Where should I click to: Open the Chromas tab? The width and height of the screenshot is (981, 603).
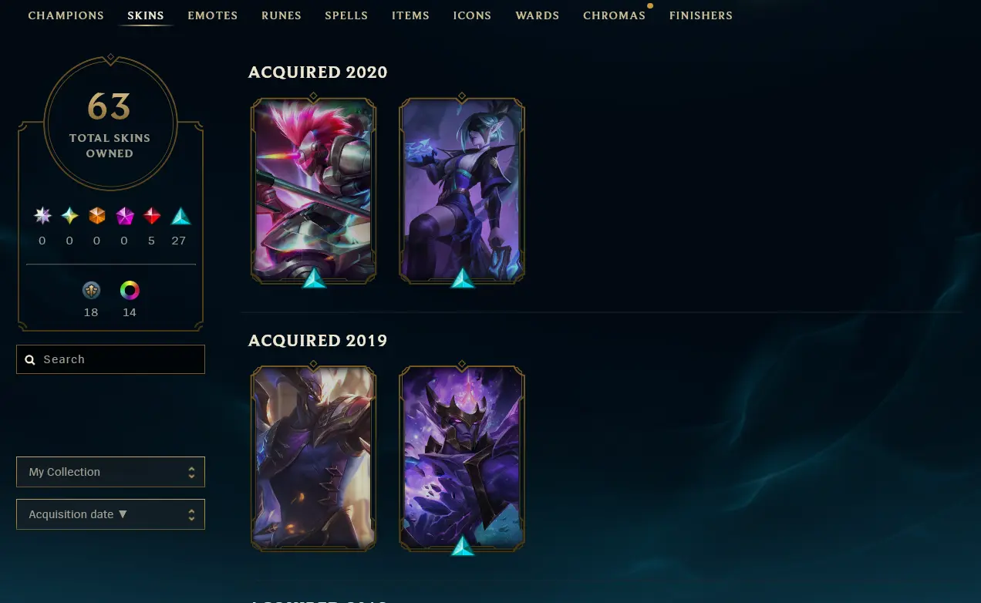point(614,15)
